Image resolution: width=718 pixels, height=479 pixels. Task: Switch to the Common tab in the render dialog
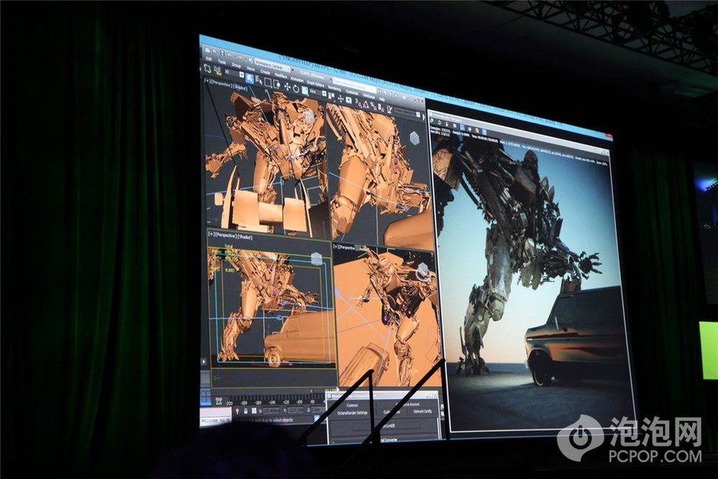click(x=352, y=405)
